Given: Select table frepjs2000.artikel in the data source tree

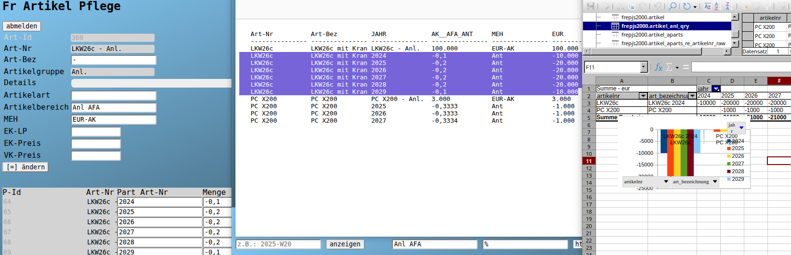Looking at the screenshot, I should (643, 17).
